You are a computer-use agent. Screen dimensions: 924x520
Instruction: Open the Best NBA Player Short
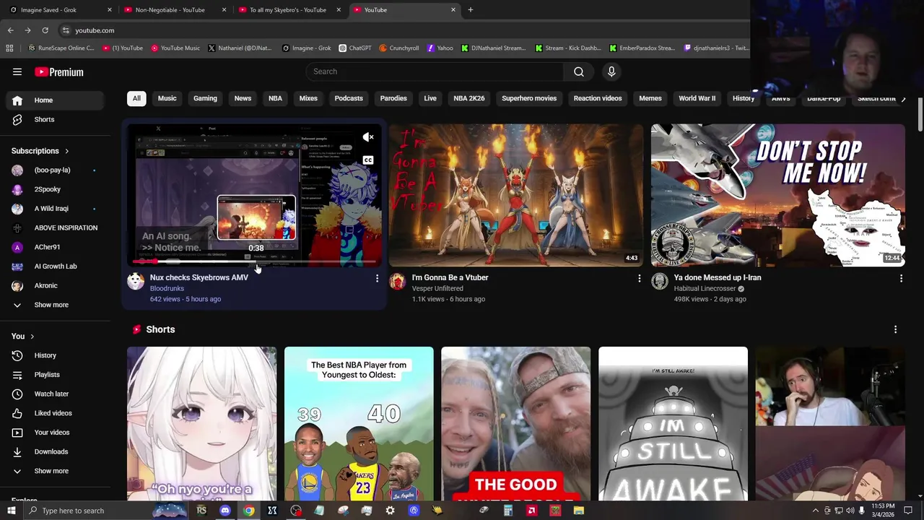[359, 423]
